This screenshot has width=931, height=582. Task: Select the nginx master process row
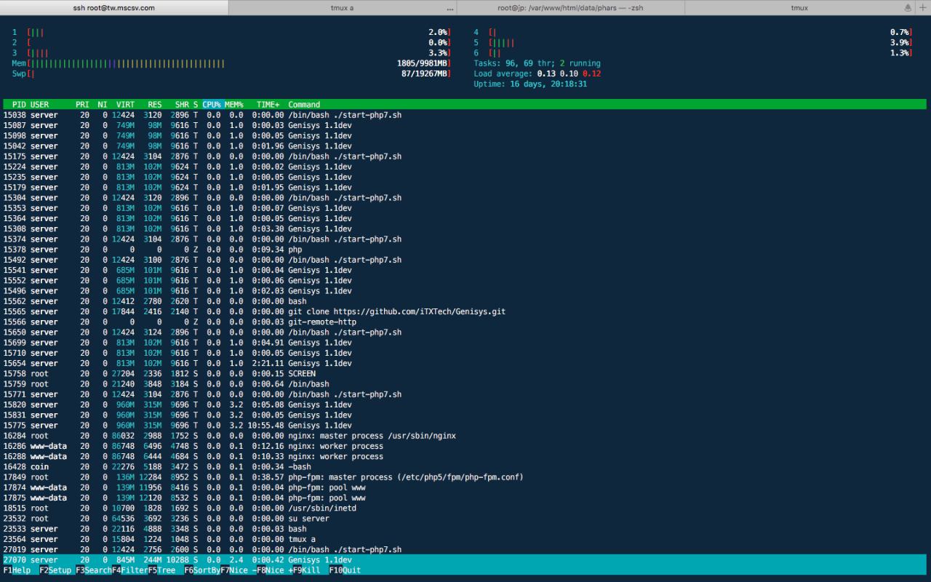click(372, 436)
